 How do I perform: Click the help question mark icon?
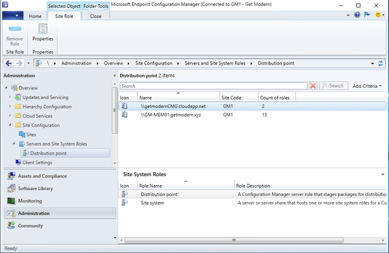coord(357,15)
